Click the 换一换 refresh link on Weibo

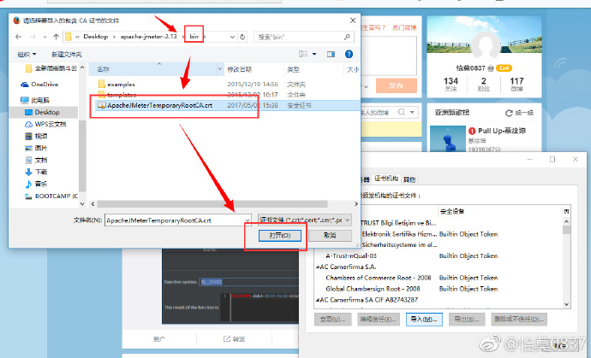coord(519,113)
